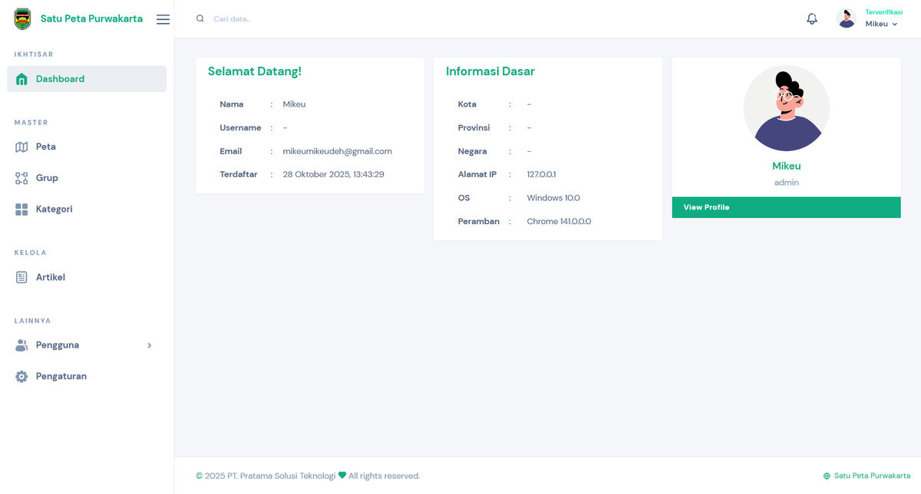This screenshot has height=494, width=921.
Task: Click the Informasi Dasar heading
Action: pyautogui.click(x=490, y=71)
